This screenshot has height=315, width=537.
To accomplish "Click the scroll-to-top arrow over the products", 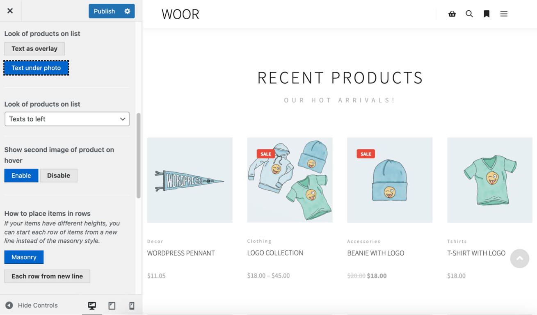I will point(519,258).
